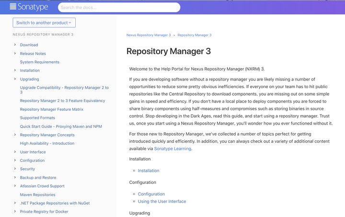This screenshot has width=345, height=217.
Task: Click Repository Manager 3 breadcrumb link
Action: click(x=195, y=35)
